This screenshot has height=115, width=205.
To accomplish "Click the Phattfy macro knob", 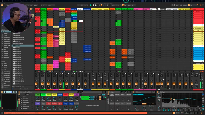I will tap(60, 99).
